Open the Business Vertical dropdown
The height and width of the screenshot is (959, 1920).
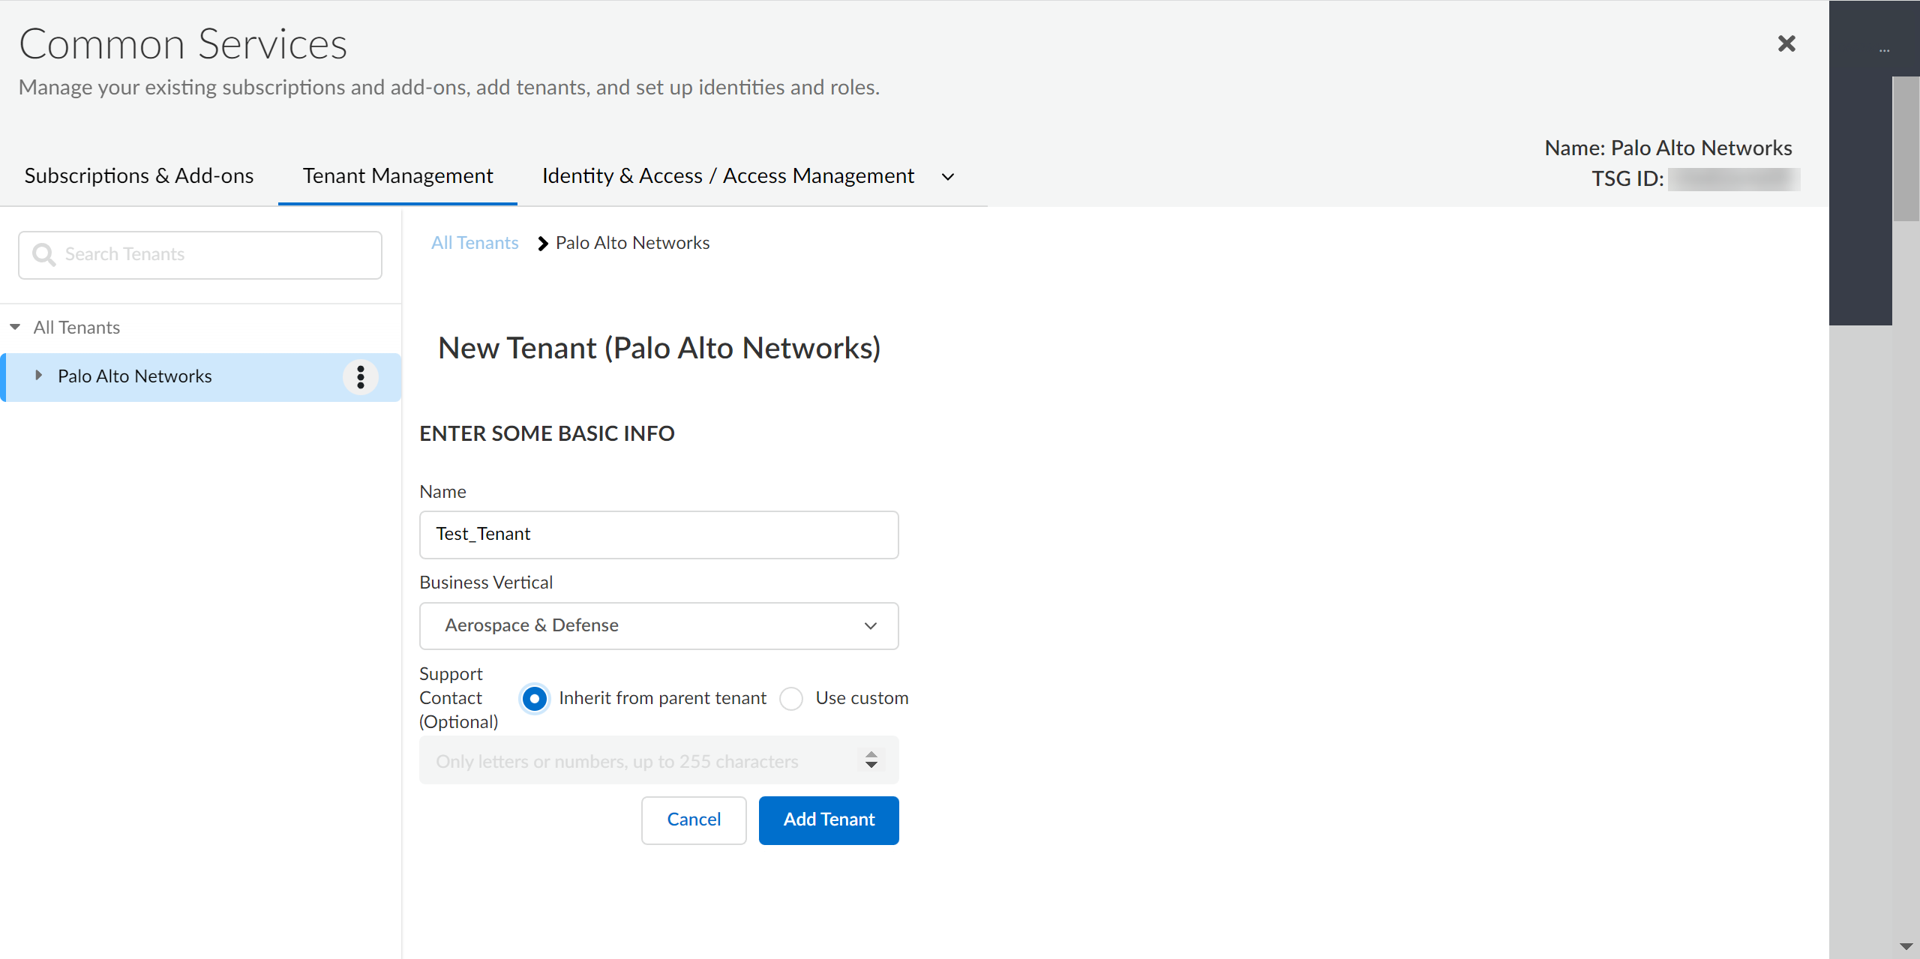(658, 626)
